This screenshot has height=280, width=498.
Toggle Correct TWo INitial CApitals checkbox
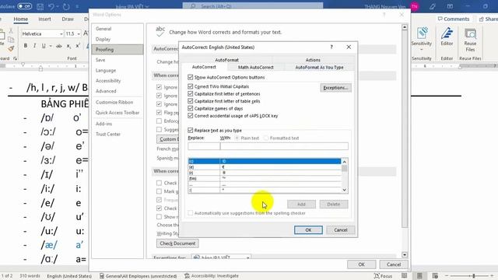pos(190,86)
